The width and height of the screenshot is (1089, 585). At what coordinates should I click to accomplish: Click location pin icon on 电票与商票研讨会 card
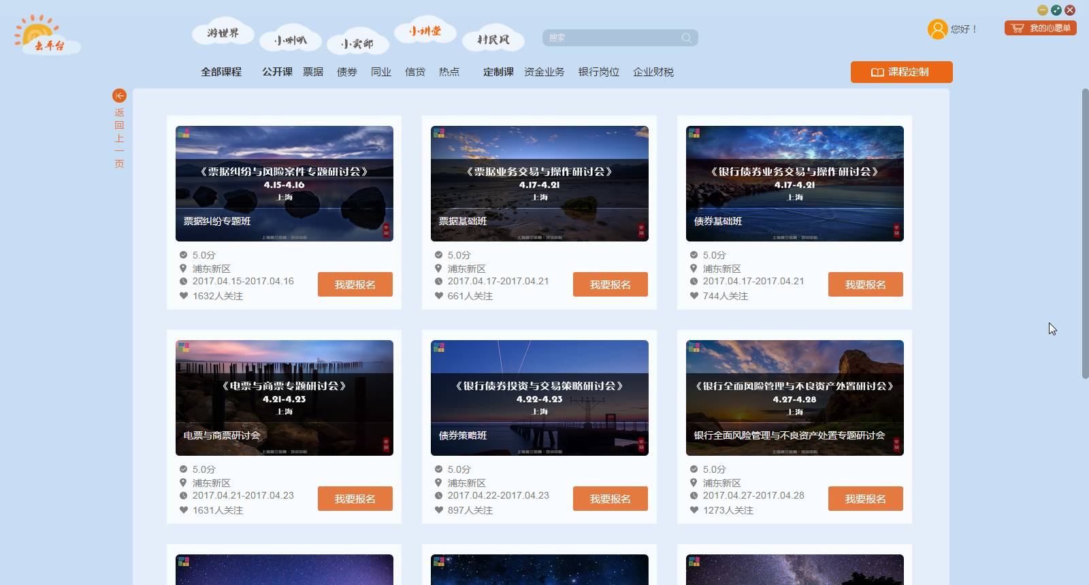click(183, 482)
